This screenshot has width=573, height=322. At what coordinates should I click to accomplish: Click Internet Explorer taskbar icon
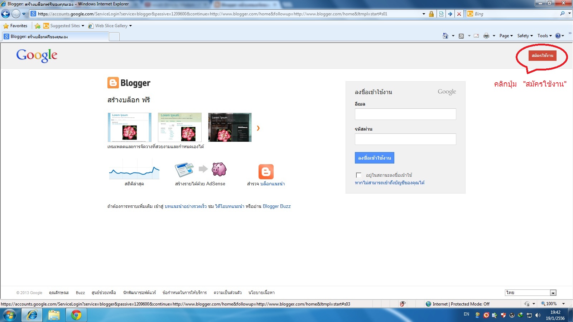click(x=32, y=315)
